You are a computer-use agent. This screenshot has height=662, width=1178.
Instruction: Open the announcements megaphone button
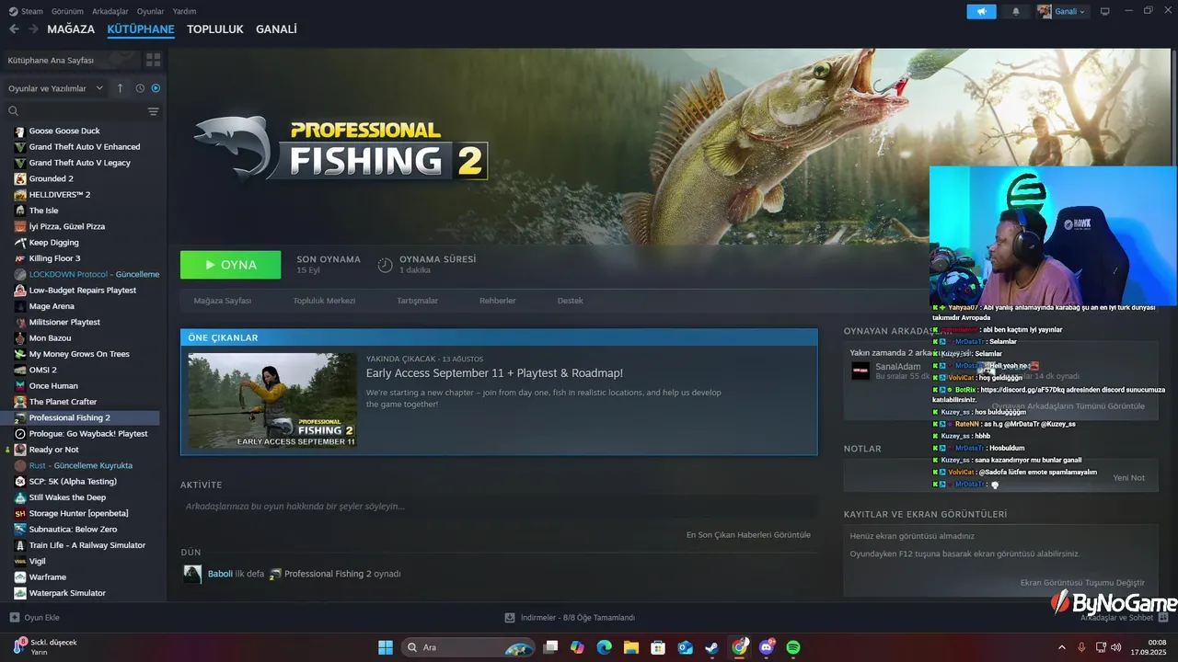tap(981, 12)
